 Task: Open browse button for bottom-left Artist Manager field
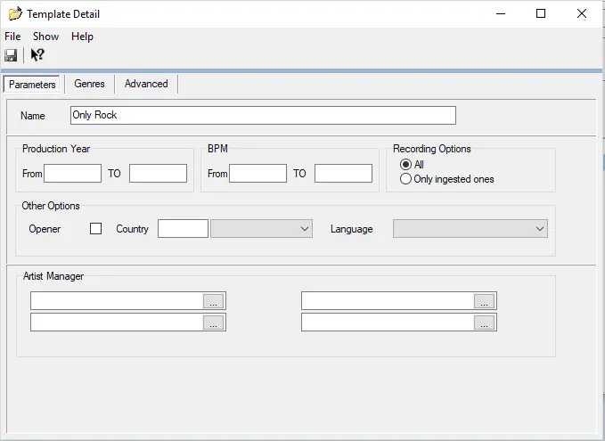coord(214,323)
